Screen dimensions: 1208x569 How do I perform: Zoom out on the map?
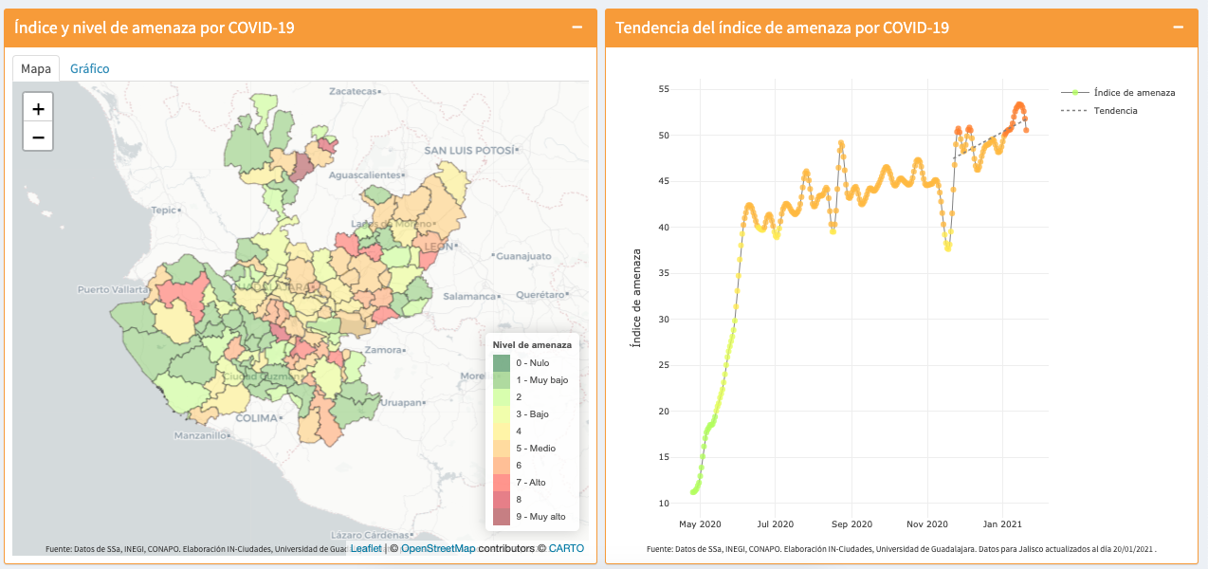[38, 137]
